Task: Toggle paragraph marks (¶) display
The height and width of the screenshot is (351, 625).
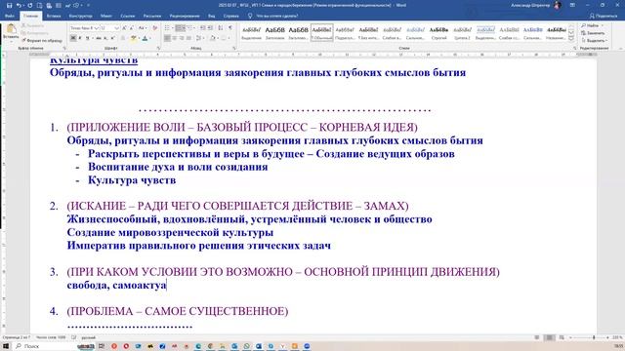Action: point(230,28)
